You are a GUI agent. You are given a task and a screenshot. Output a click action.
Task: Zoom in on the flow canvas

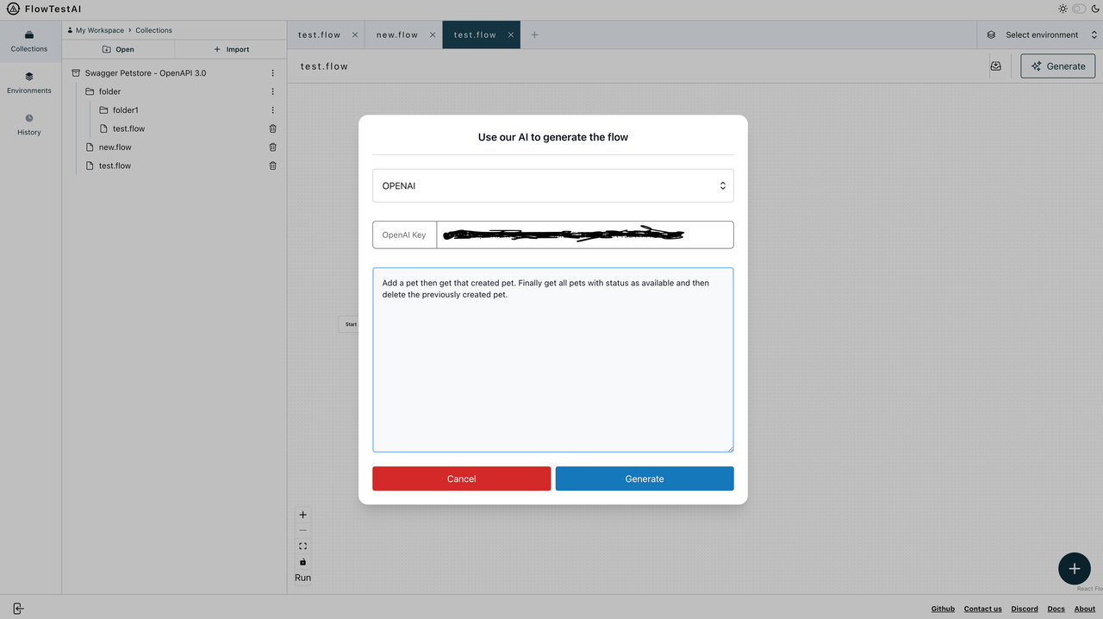point(302,515)
